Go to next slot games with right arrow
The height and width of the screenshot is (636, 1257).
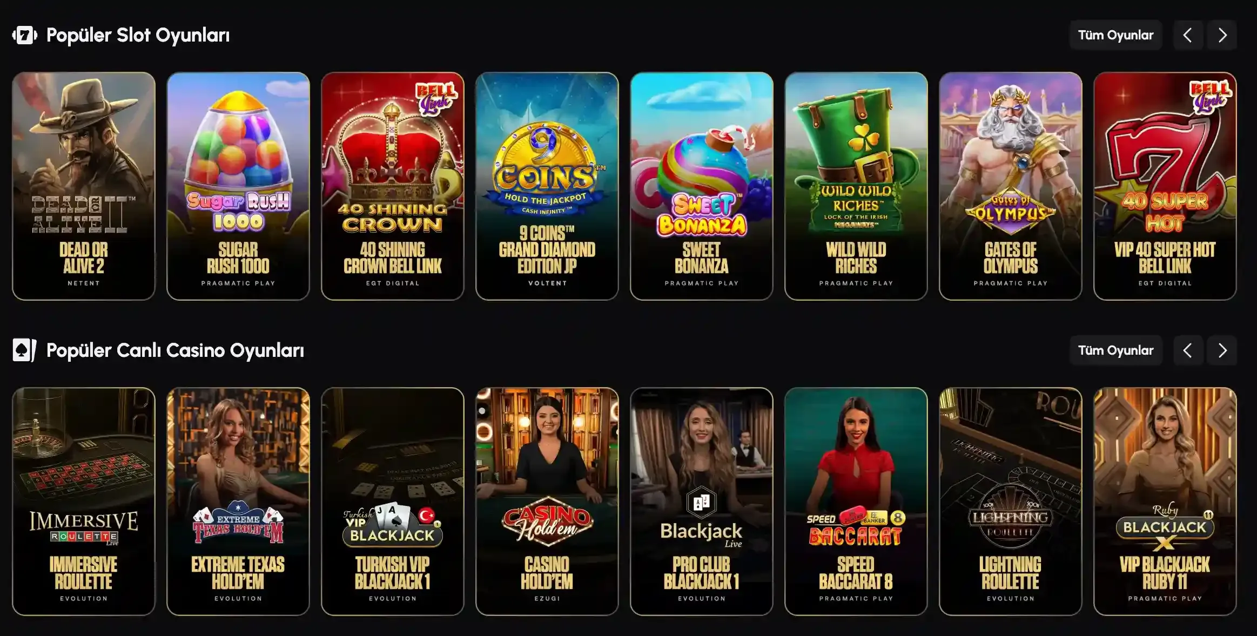coord(1222,35)
